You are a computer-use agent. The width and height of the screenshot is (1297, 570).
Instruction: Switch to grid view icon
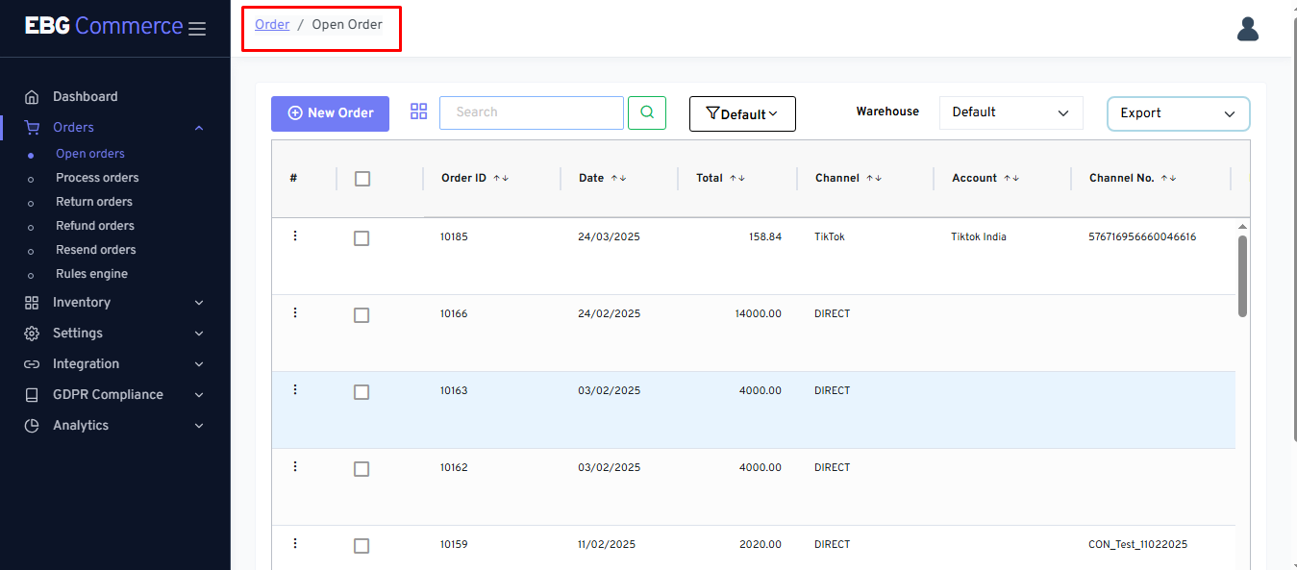pos(418,112)
